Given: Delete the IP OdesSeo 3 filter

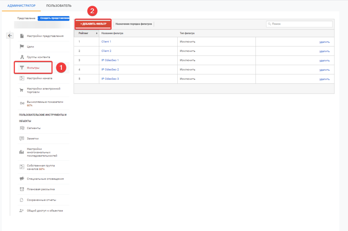Looking at the screenshot, I should (x=324, y=79).
